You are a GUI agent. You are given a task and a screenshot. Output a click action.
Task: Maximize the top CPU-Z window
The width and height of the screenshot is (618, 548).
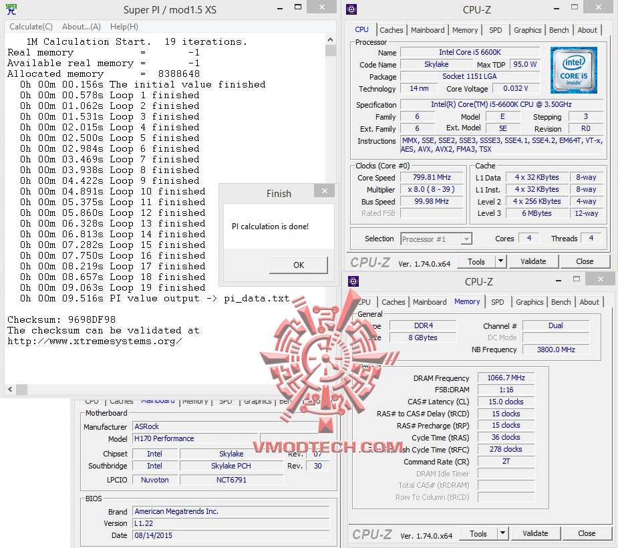pos(575,7)
